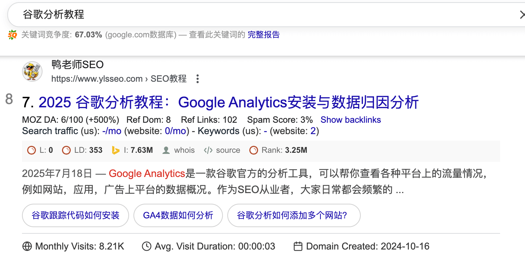Open the 完整报告 full report link

[264, 35]
